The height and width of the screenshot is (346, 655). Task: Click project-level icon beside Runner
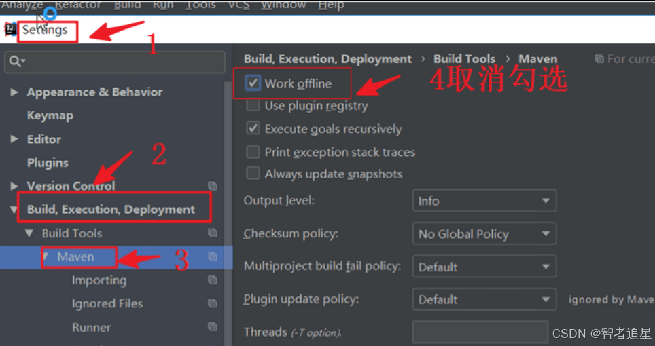click(x=212, y=326)
